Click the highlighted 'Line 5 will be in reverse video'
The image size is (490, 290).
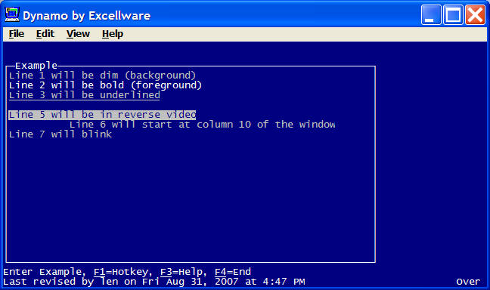coord(102,115)
